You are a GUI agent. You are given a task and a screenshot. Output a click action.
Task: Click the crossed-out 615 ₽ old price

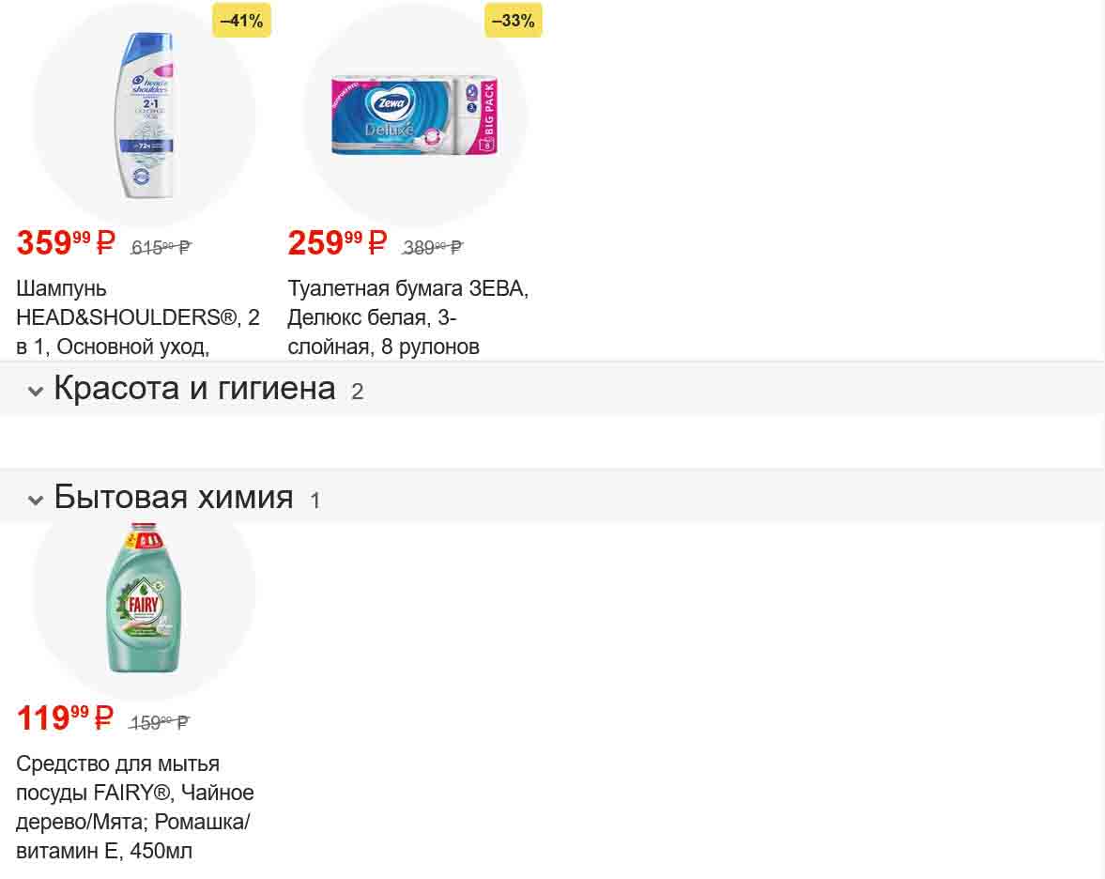[x=161, y=248]
